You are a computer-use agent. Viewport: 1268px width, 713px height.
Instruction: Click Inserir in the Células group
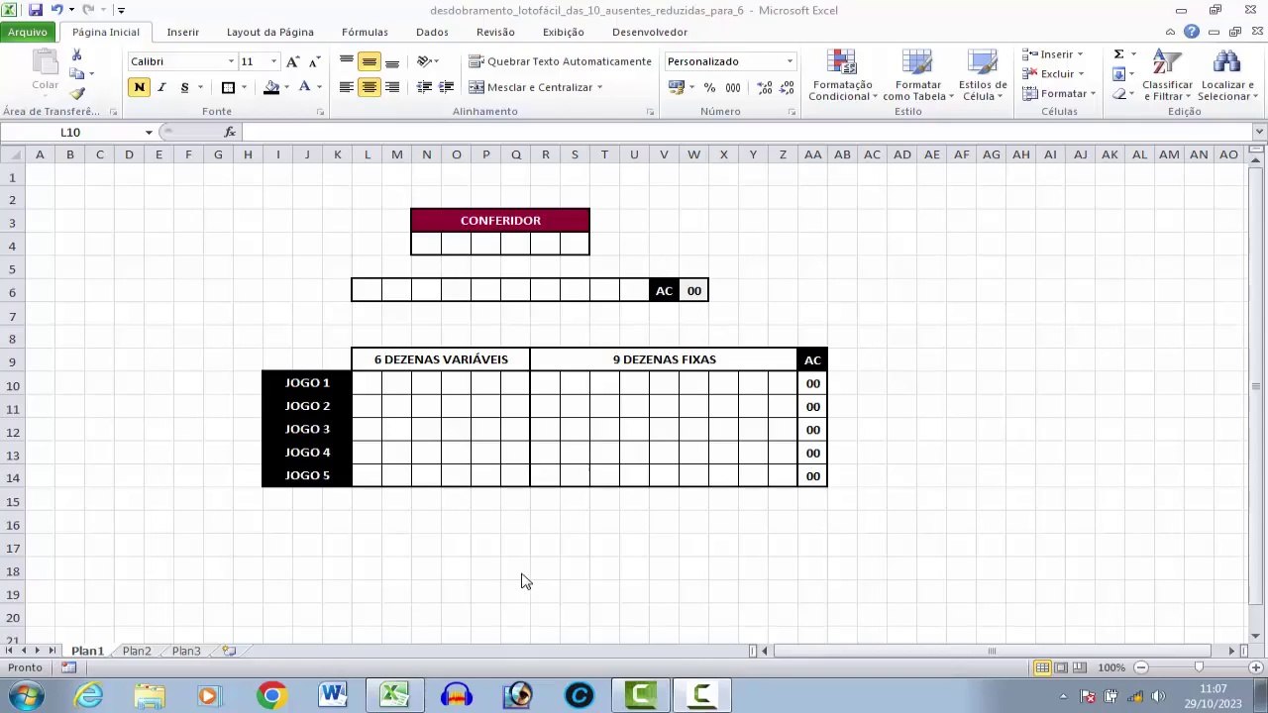coord(1055,54)
